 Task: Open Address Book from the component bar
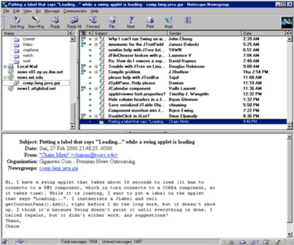266,242
